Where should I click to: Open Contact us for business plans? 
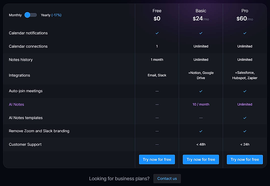click(x=167, y=178)
